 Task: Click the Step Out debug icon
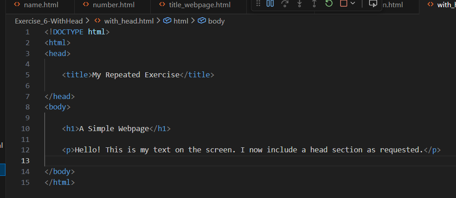tap(314, 4)
